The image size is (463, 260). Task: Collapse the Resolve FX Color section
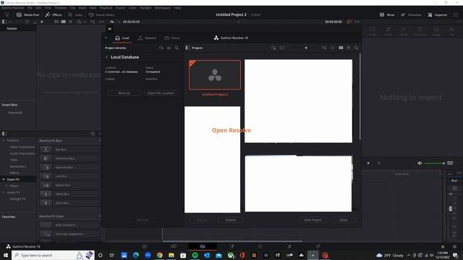[x=100, y=216]
